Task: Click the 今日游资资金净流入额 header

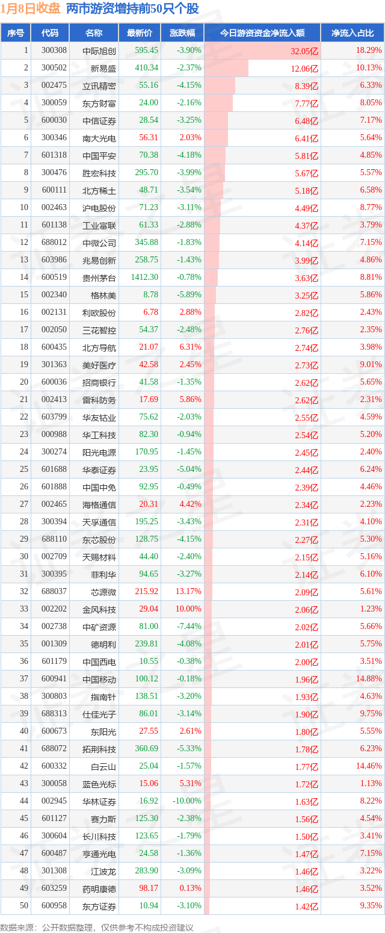Action: click(x=262, y=33)
